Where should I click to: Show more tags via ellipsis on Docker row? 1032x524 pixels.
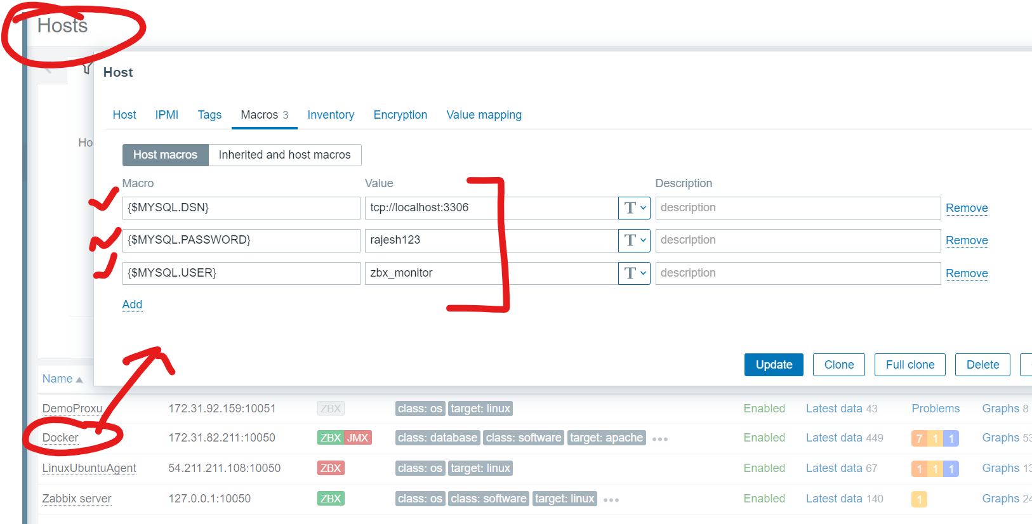click(x=660, y=439)
